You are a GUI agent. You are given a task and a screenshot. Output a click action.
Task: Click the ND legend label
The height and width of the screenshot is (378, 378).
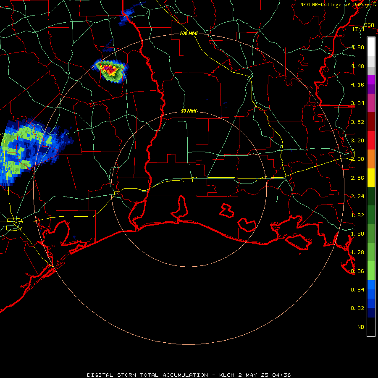[x=361, y=327]
